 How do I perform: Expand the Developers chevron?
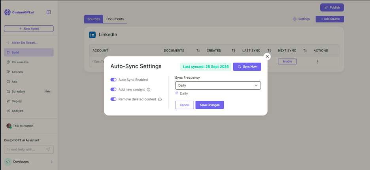coord(52,162)
